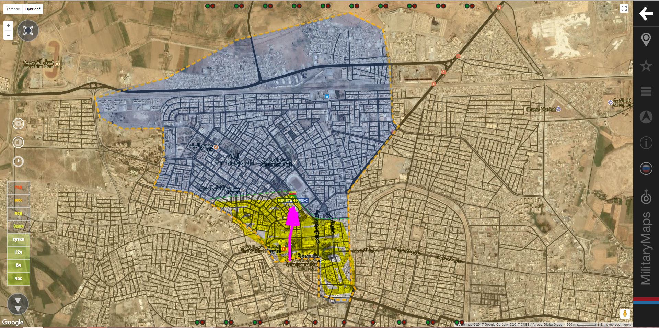The width and height of the screenshot is (659, 328).
Task: Toggle the speaker sound icon
Action: pyautogui.click(x=18, y=142)
